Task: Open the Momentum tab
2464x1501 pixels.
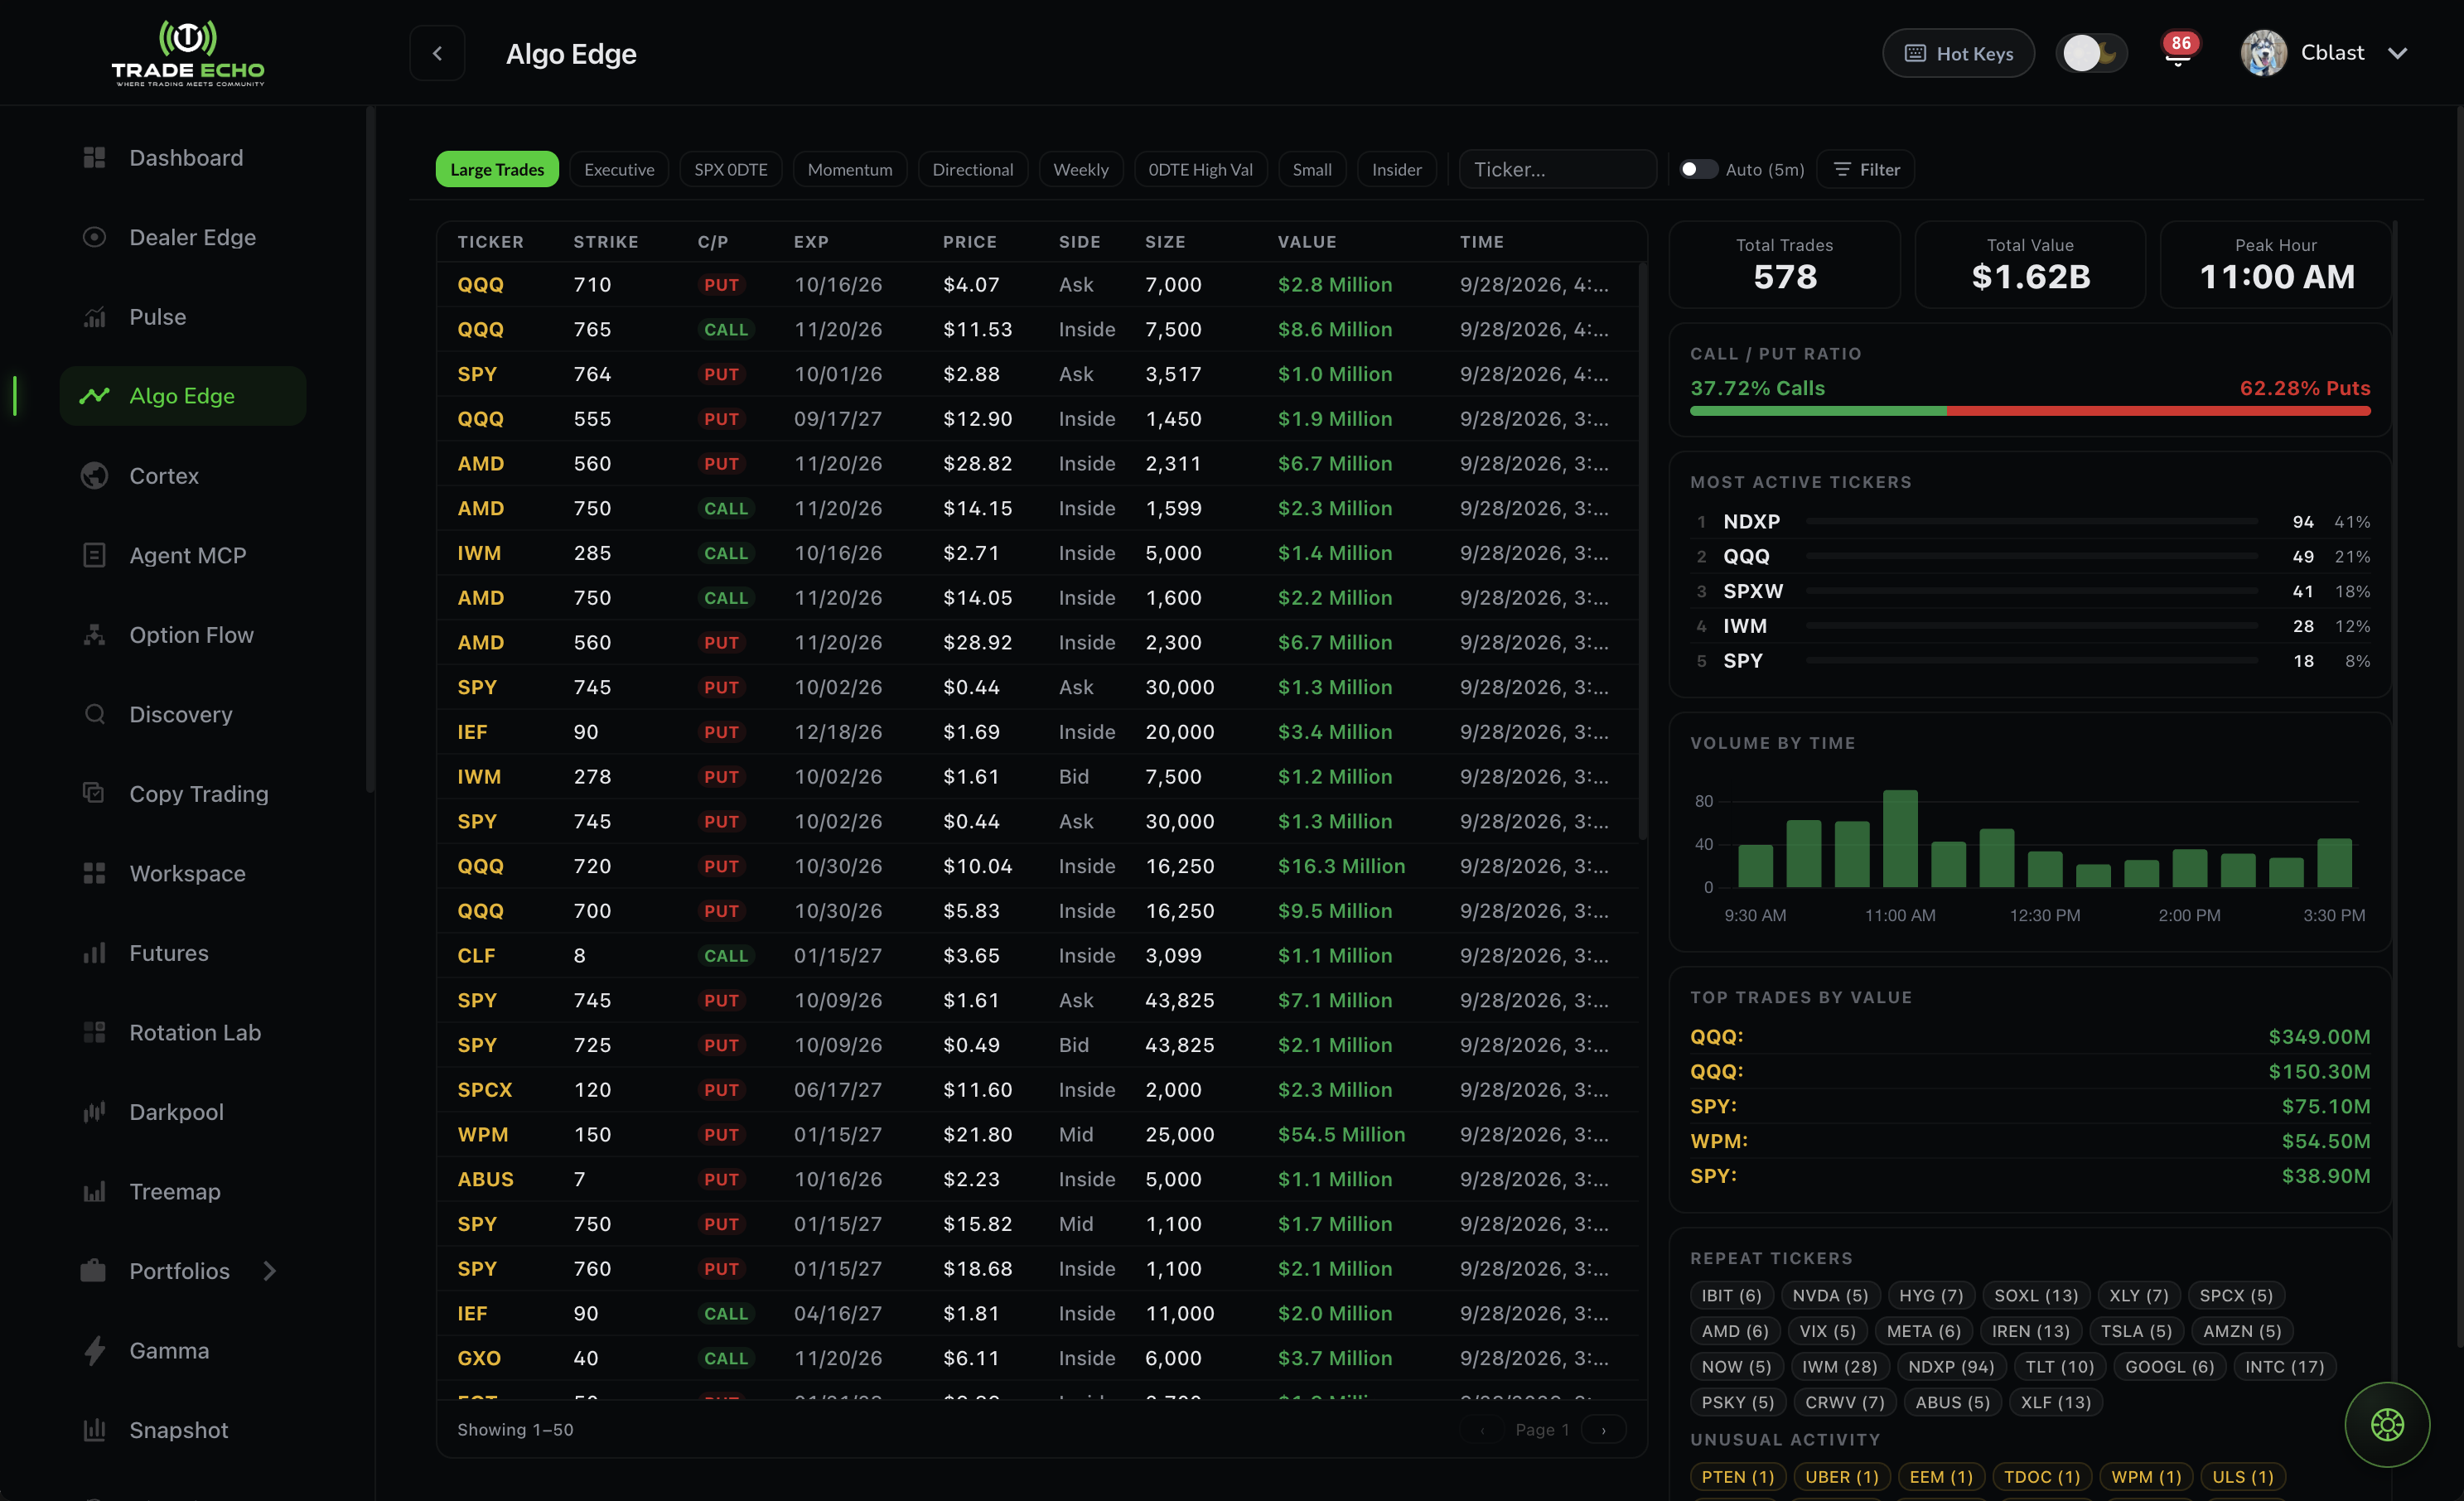Action: [x=850, y=169]
